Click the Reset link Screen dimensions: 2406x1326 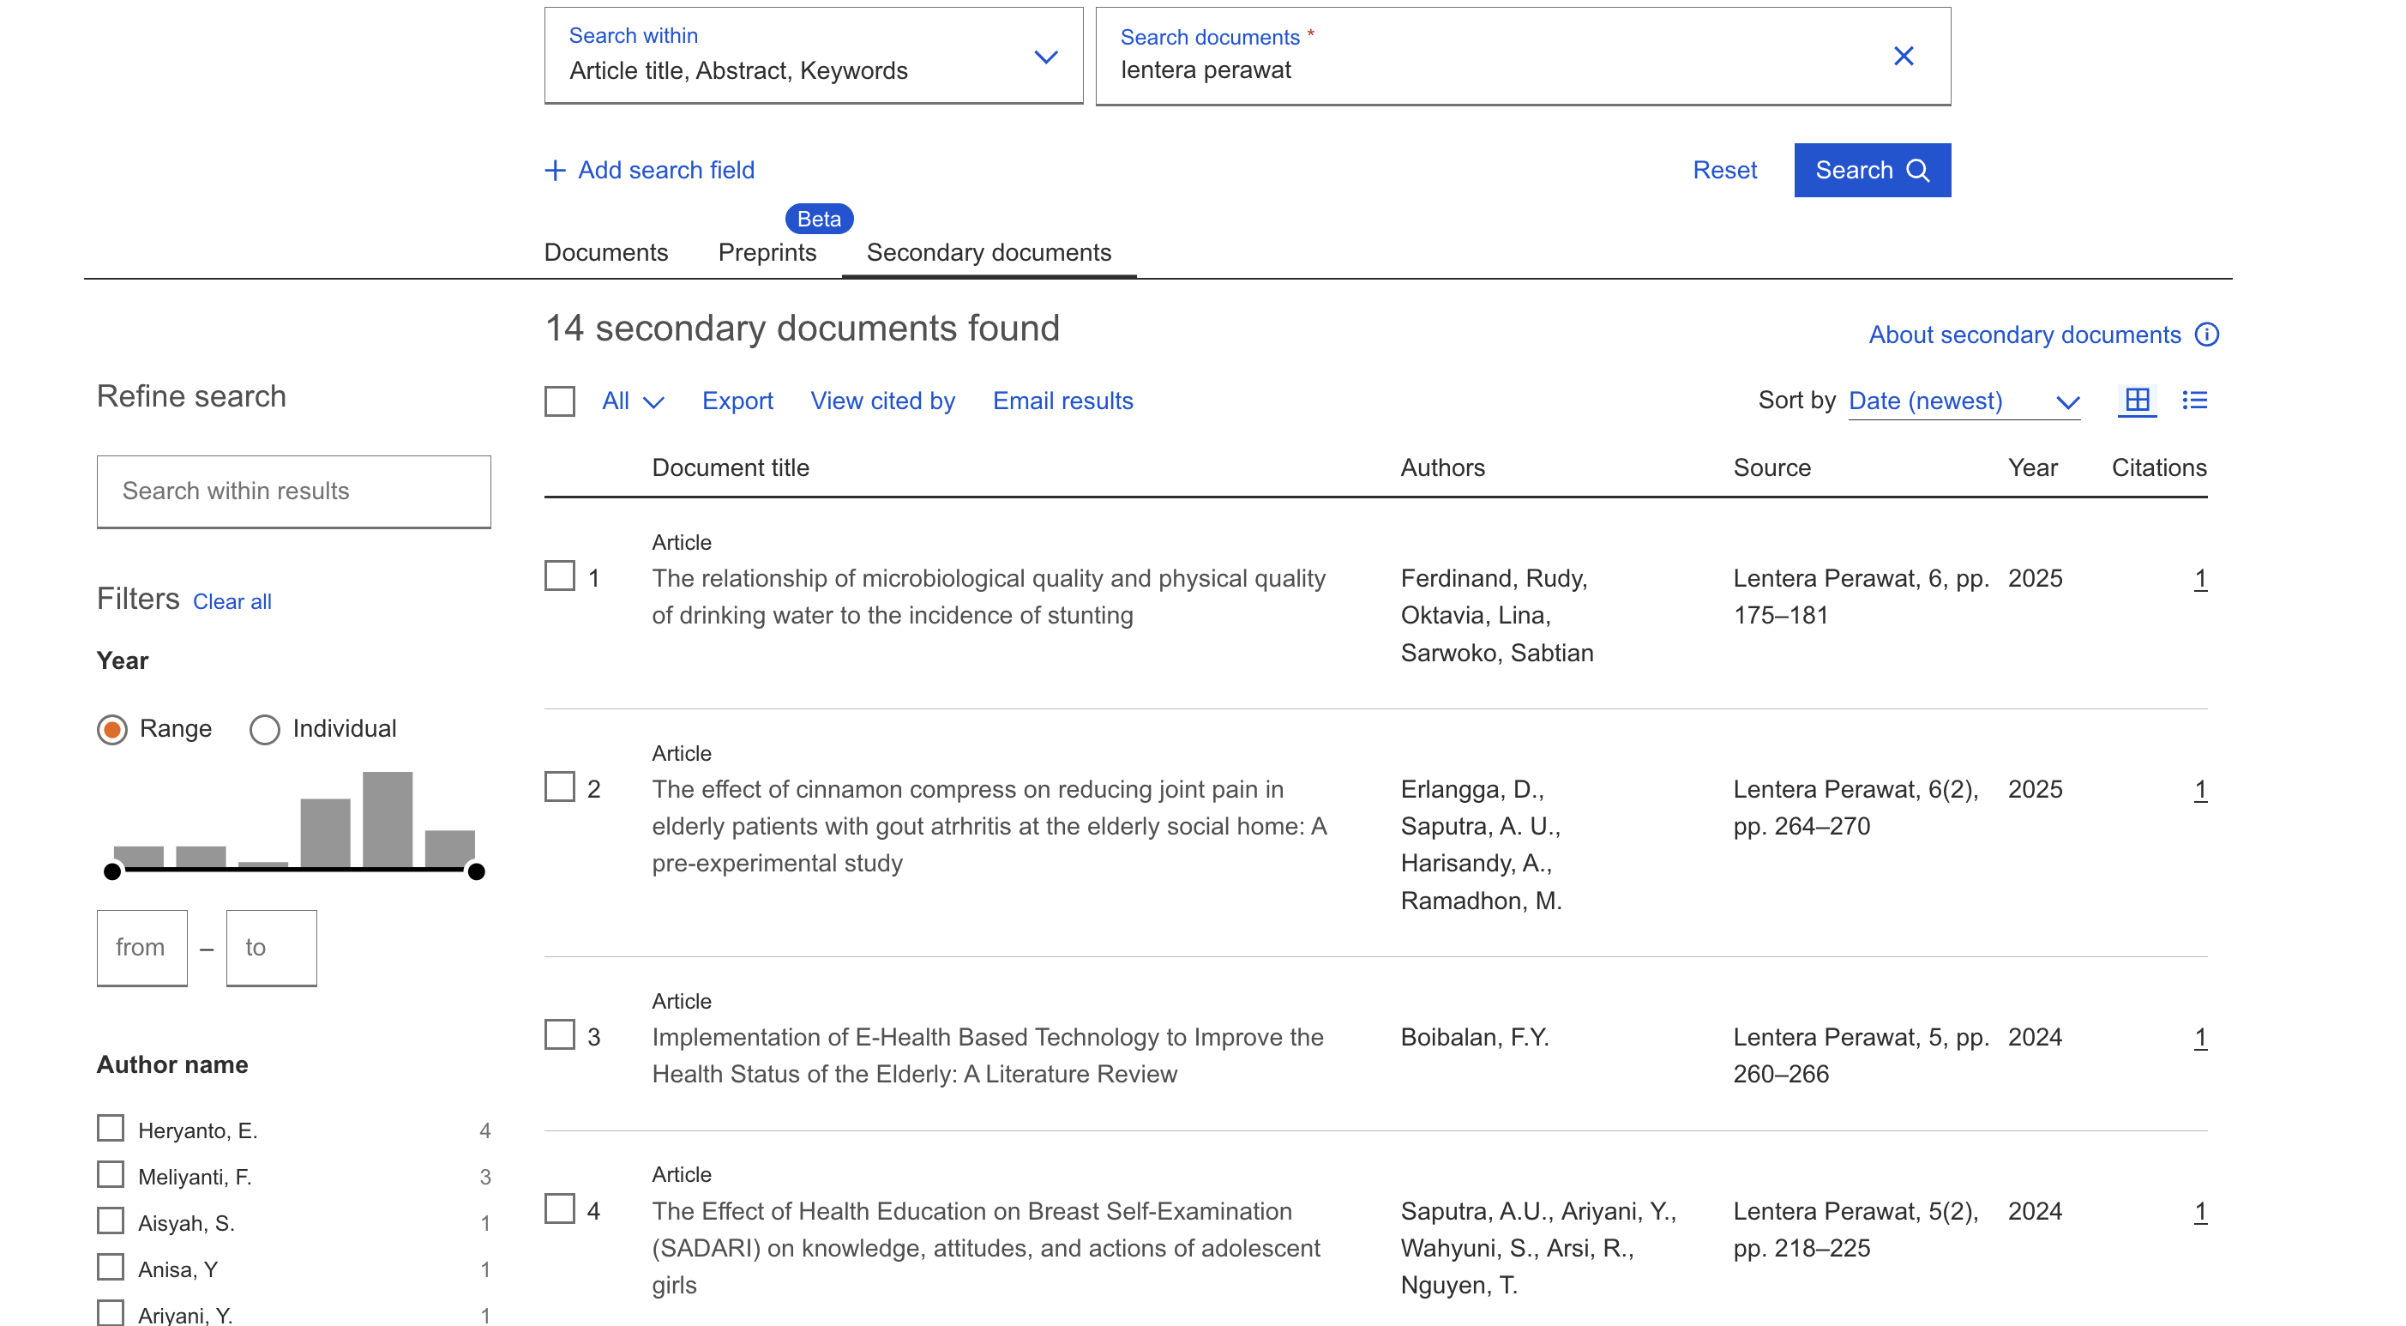[1723, 170]
